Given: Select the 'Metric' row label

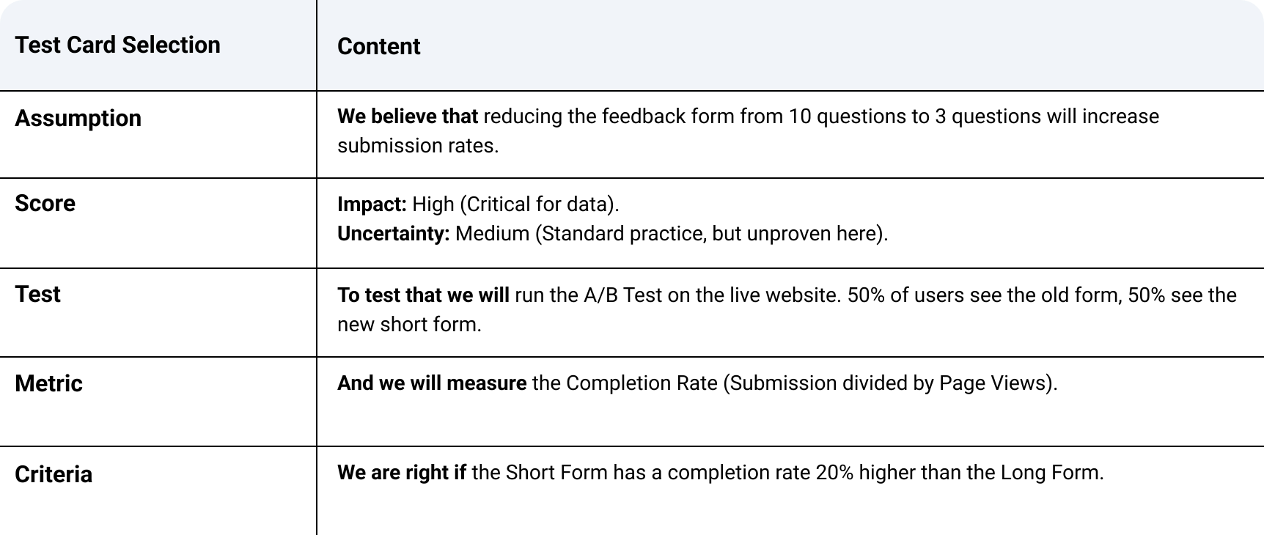Looking at the screenshot, I should [x=48, y=384].
